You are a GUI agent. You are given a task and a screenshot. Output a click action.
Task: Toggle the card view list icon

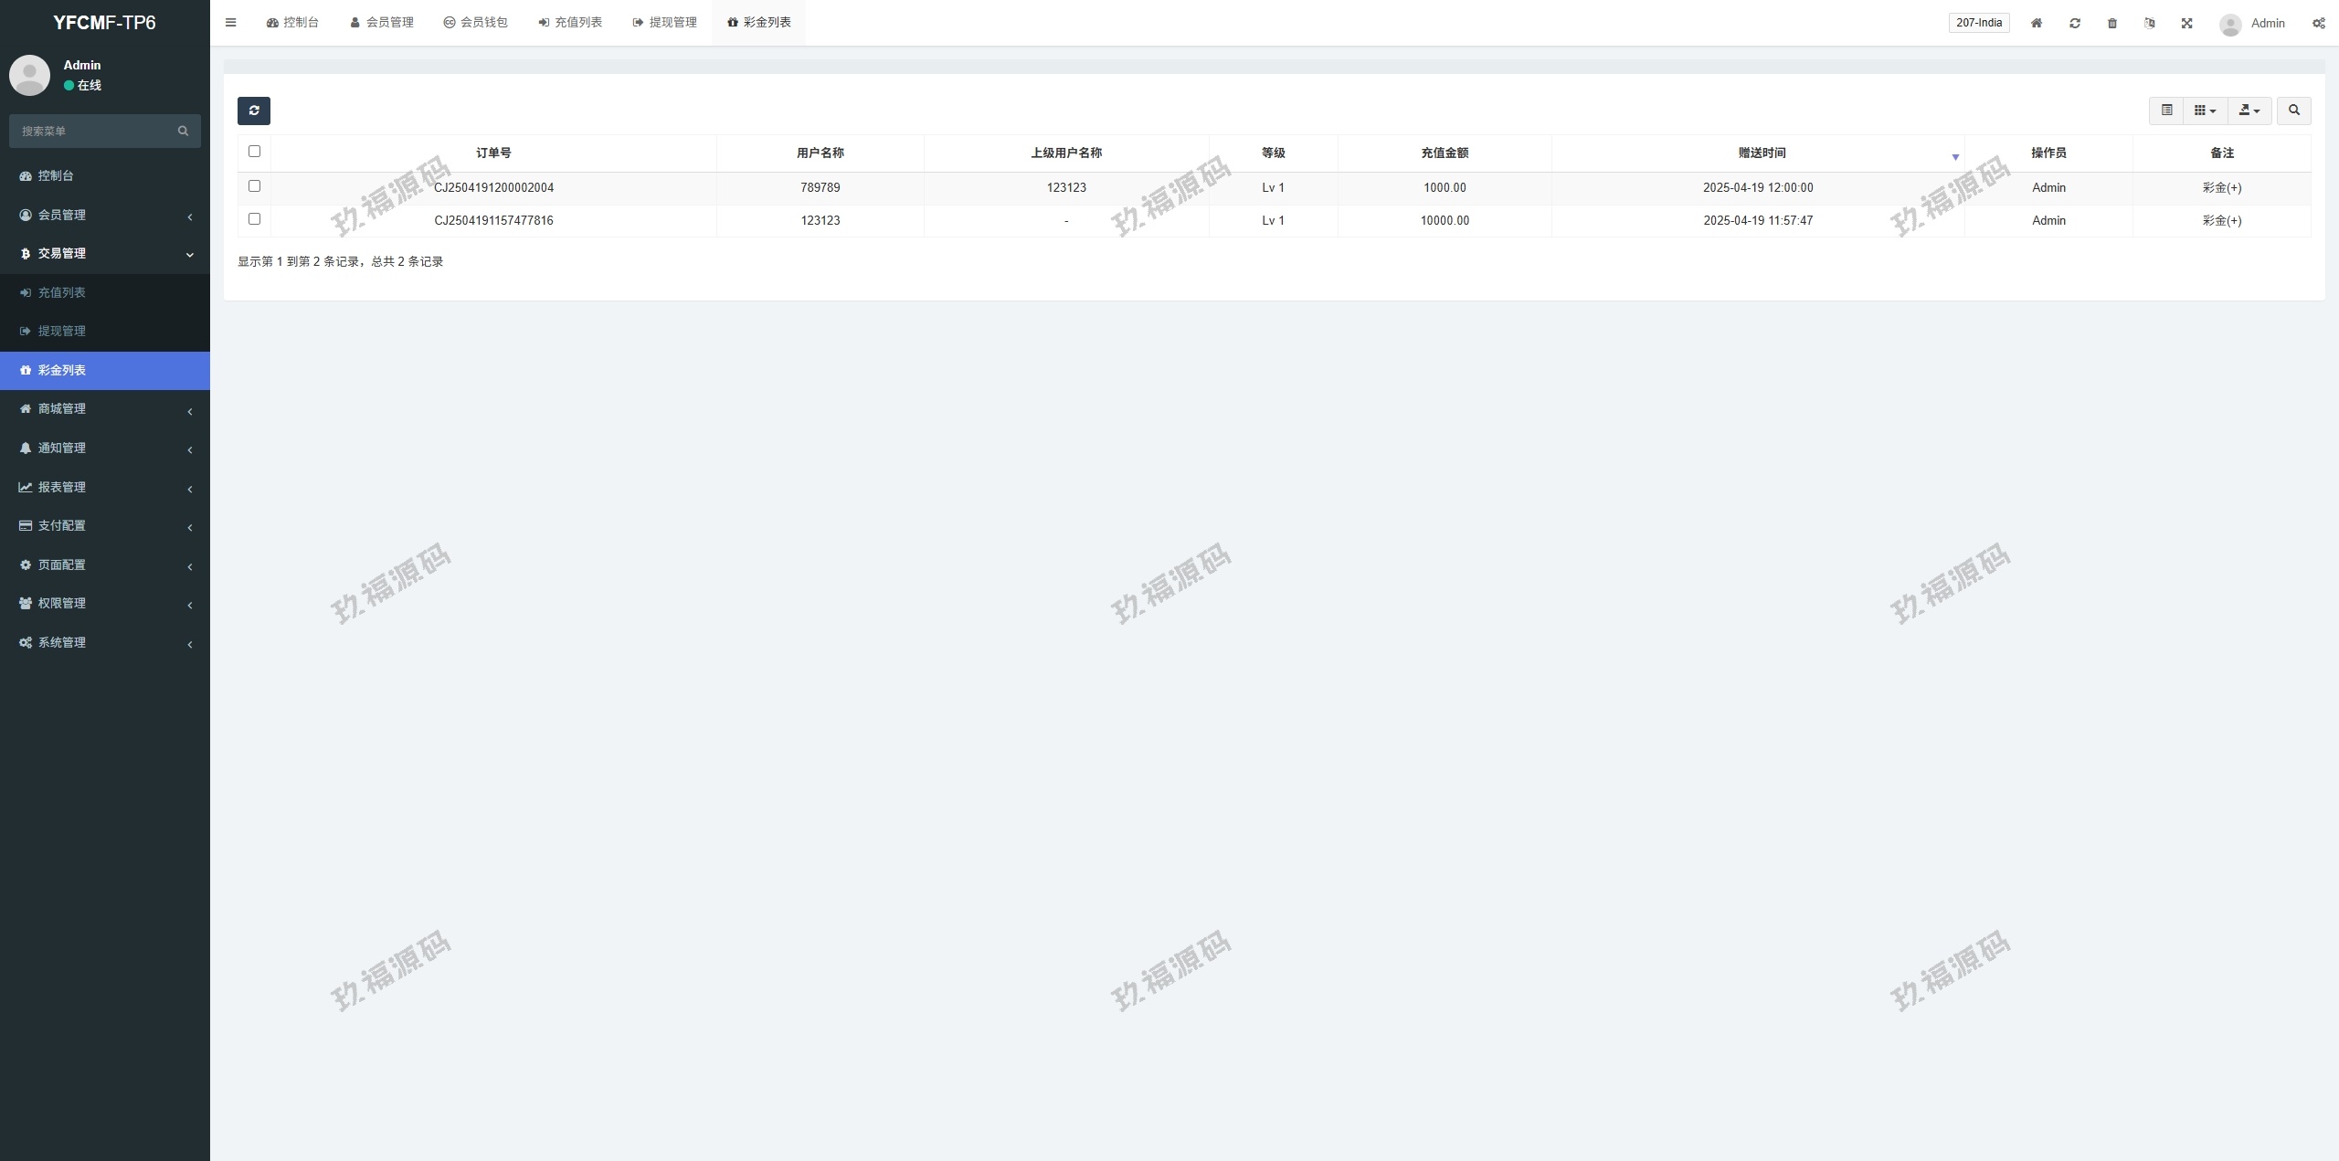tap(2166, 111)
